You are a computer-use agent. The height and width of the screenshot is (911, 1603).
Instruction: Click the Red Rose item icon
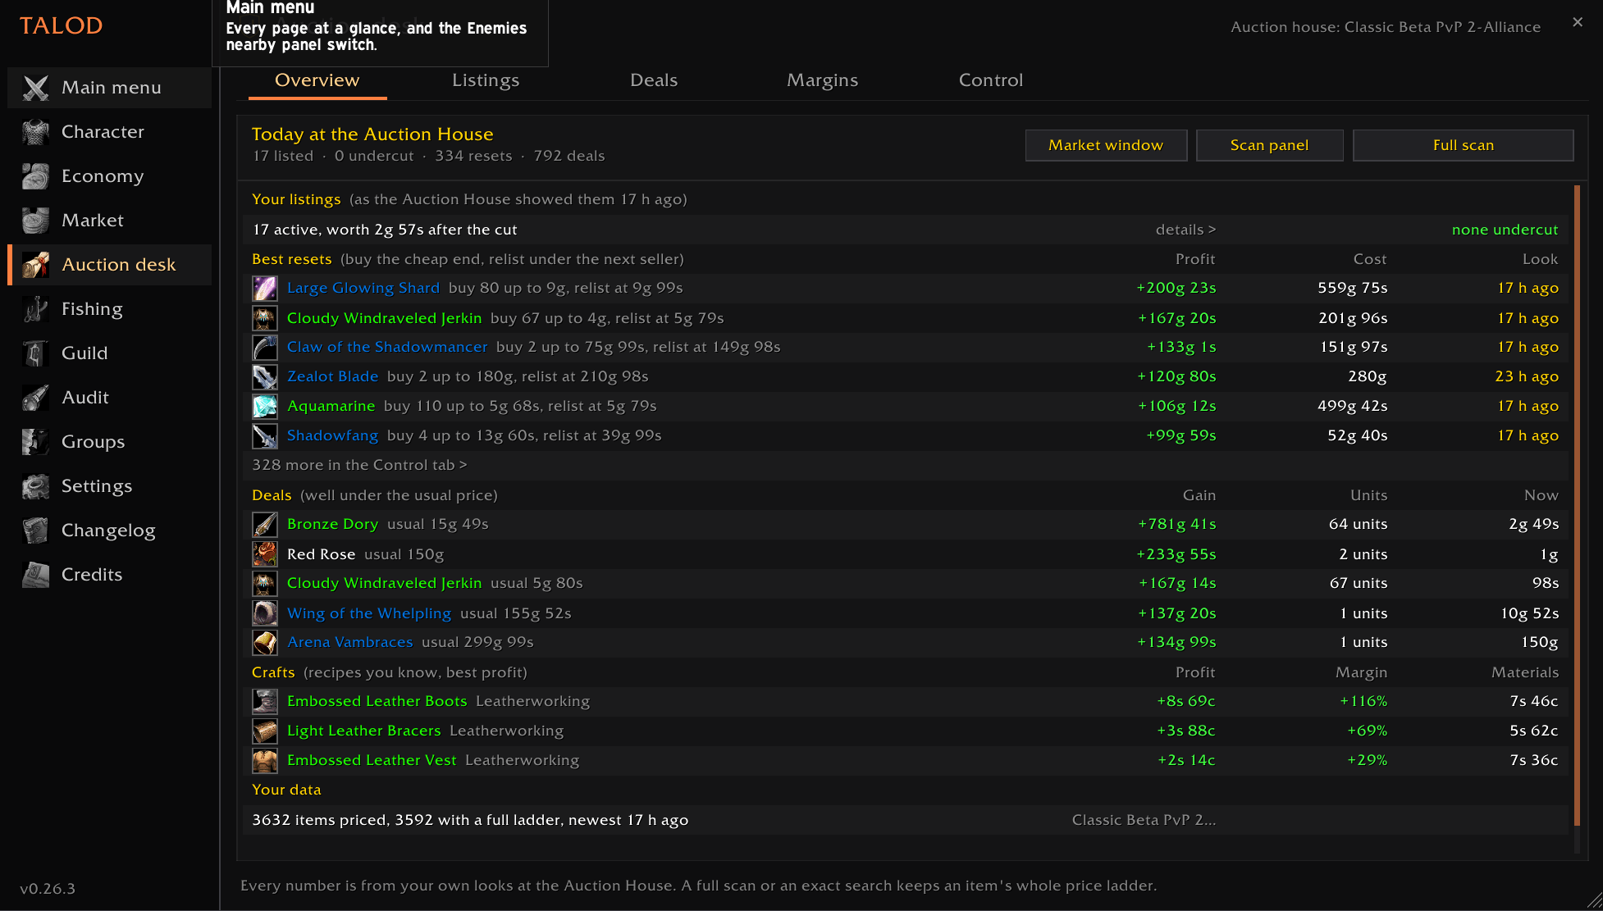265,554
